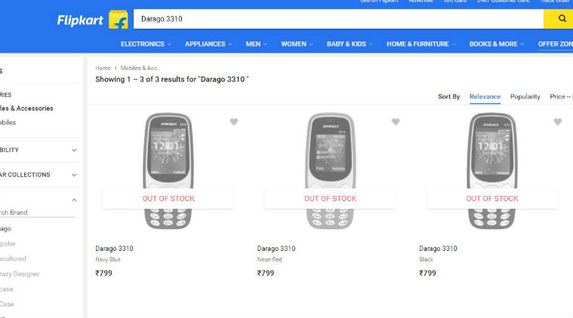Click the yellow search magnifier button

point(562,19)
